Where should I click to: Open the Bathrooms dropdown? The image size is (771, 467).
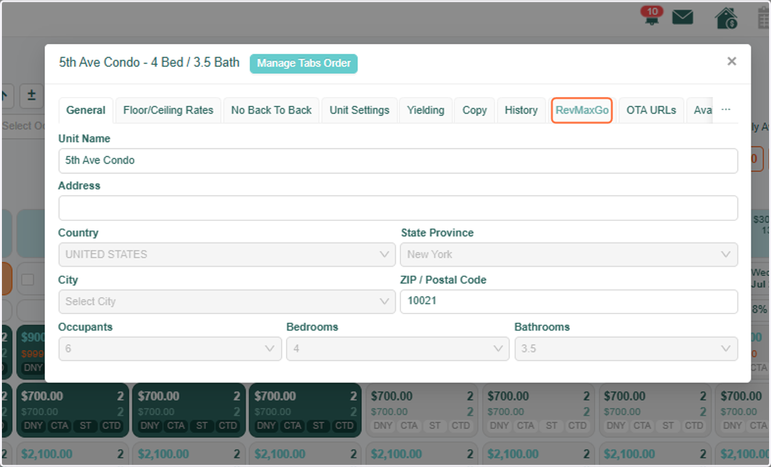626,348
